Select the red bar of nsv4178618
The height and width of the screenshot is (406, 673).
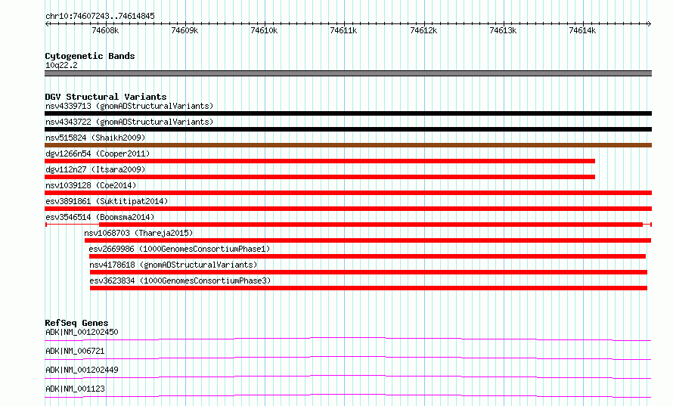click(368, 272)
